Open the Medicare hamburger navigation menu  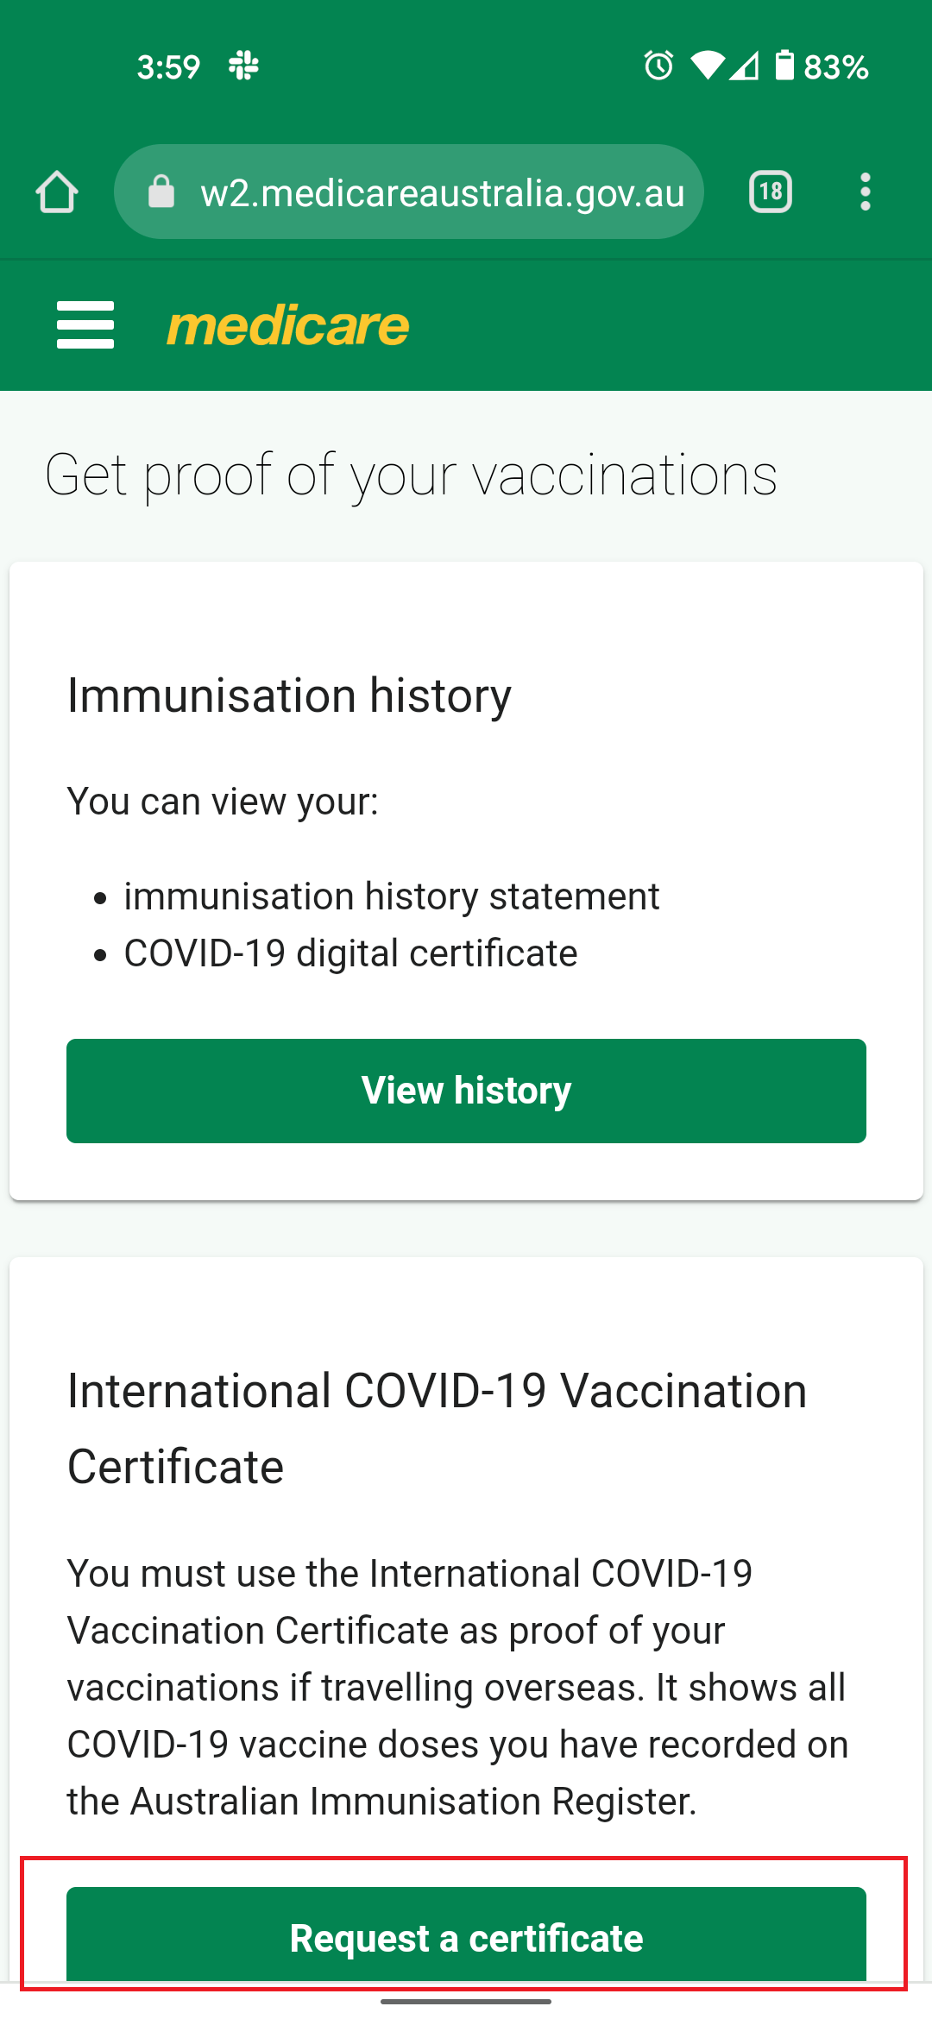coord(85,325)
